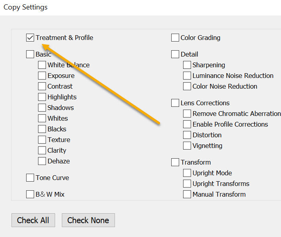Enable the Lens Corrections checkbox
This screenshot has height=237, width=281.
(x=175, y=103)
